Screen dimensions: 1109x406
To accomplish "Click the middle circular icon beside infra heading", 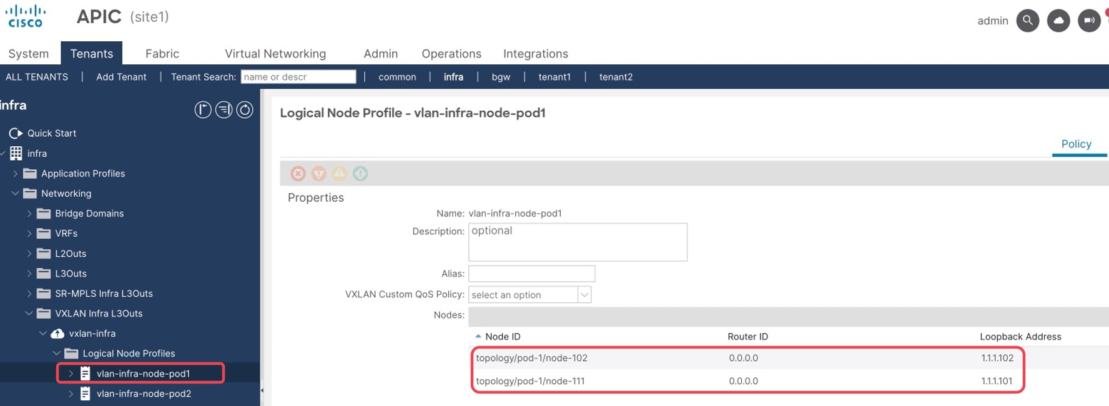I will [x=224, y=110].
